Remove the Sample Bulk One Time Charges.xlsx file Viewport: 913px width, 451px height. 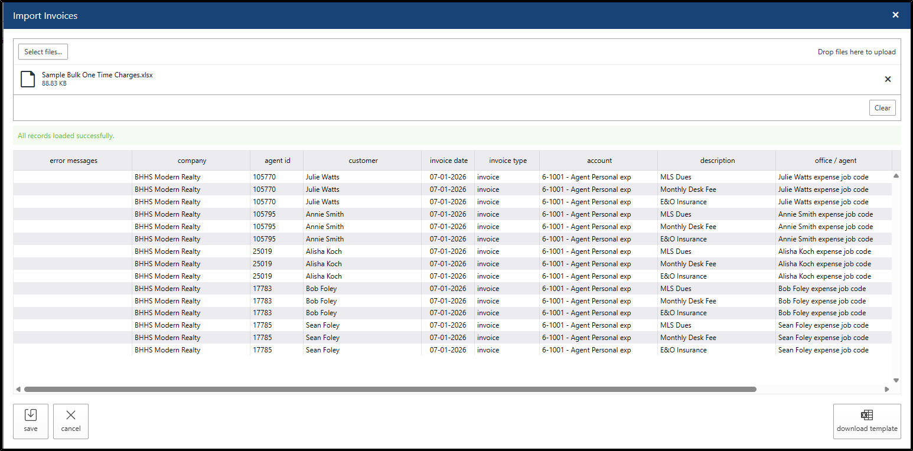888,79
